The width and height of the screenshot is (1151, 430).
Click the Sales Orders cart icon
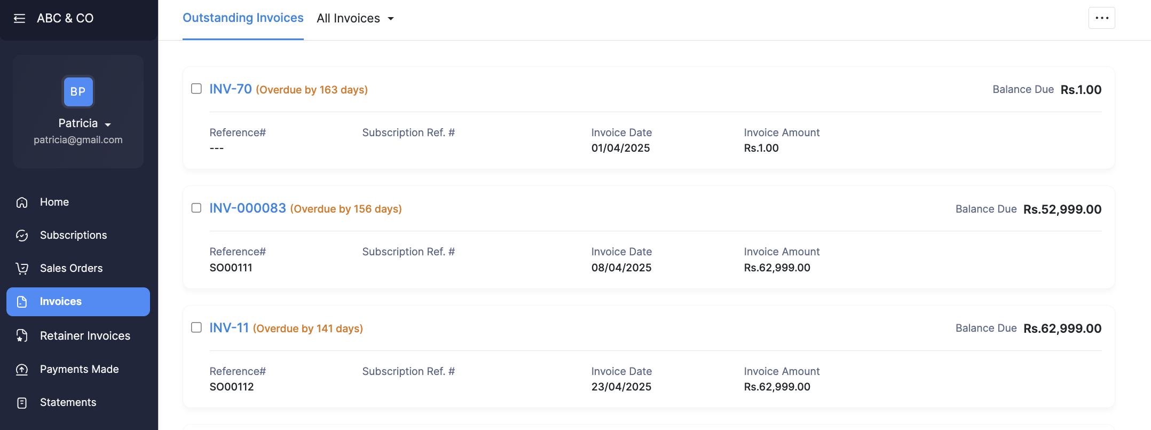click(x=22, y=269)
